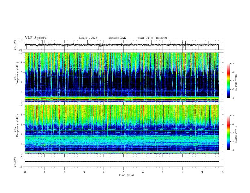Click the 'start UT = 18:30:0' label

coord(152,38)
